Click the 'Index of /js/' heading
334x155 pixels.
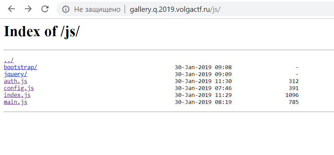coord(42,32)
